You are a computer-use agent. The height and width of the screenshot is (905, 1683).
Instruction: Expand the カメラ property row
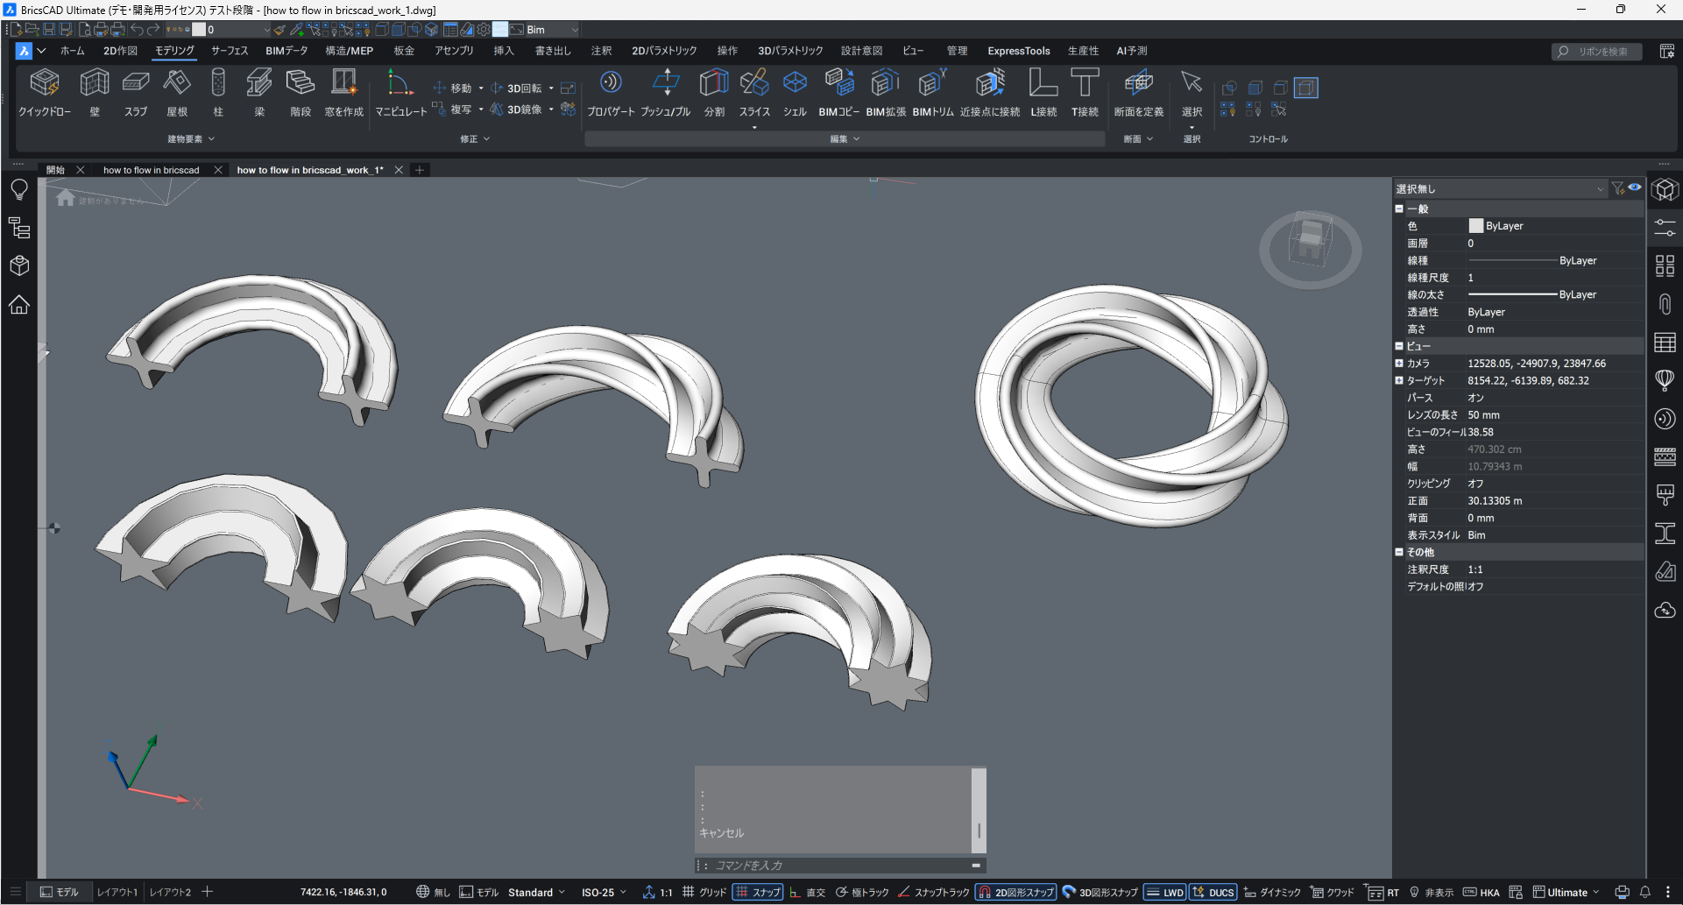(x=1399, y=364)
